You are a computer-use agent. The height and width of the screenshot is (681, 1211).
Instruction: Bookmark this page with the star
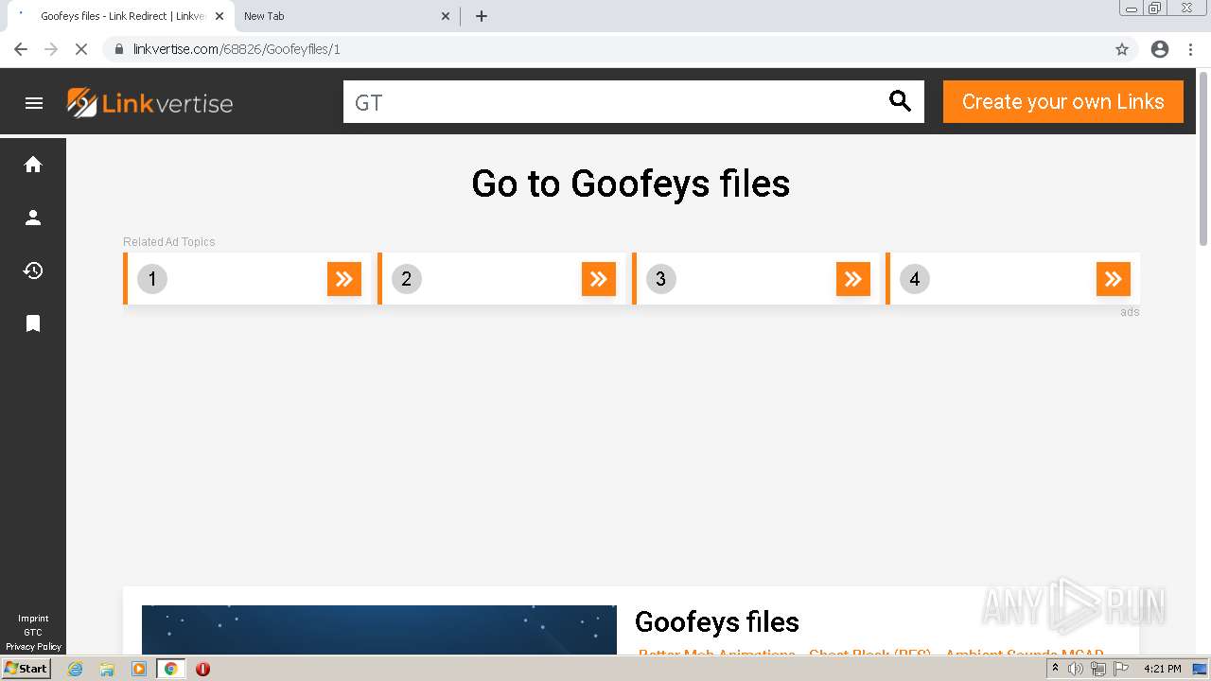(1122, 49)
